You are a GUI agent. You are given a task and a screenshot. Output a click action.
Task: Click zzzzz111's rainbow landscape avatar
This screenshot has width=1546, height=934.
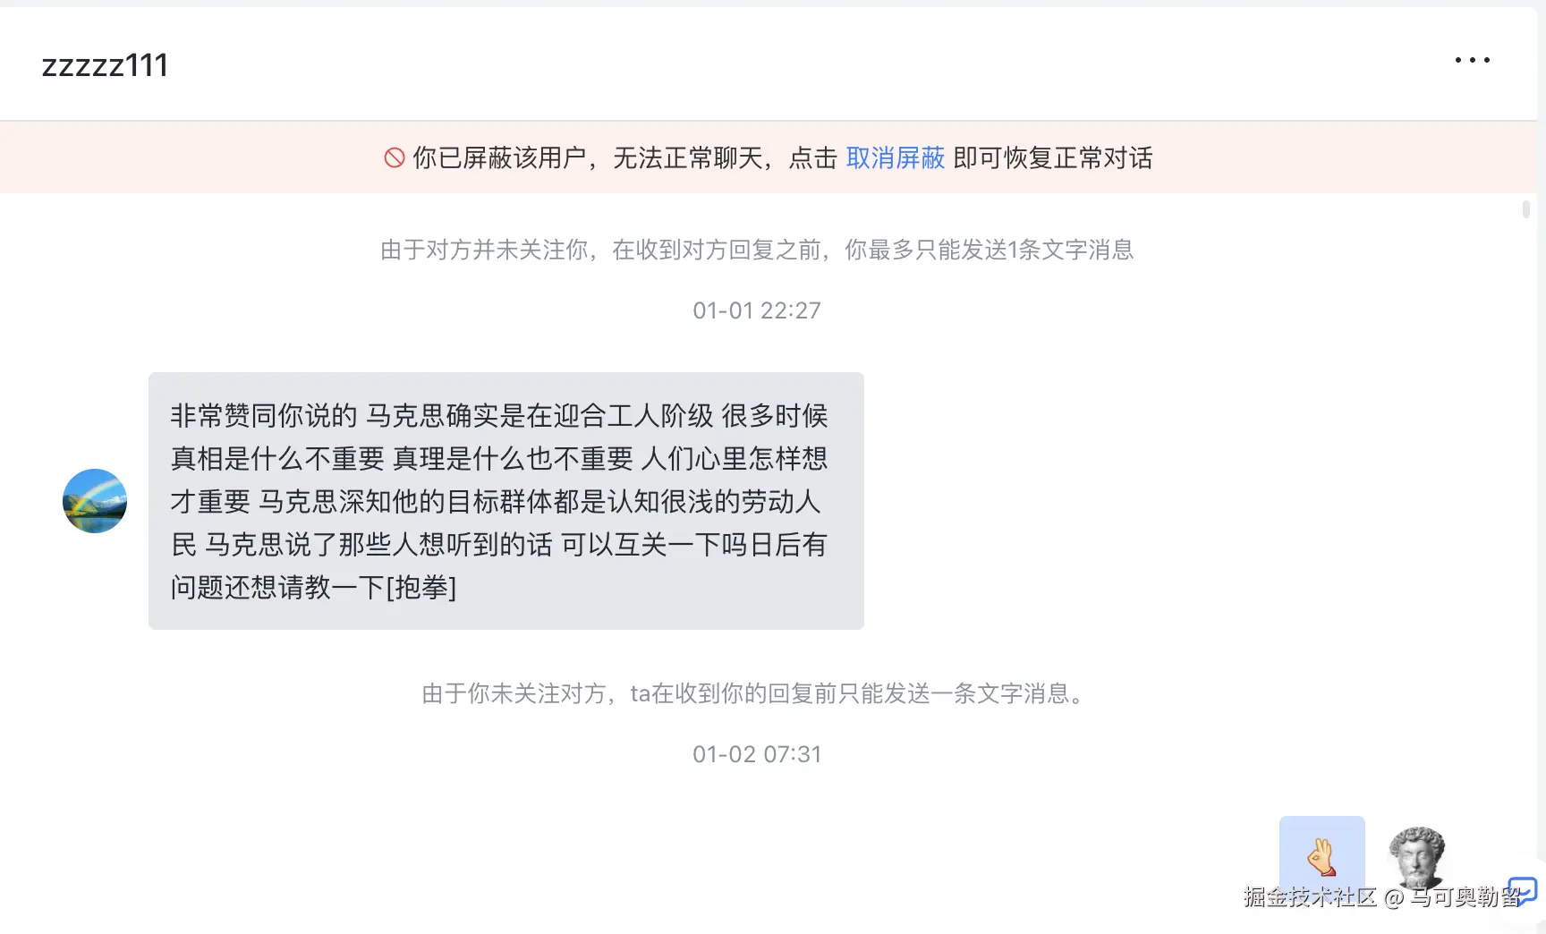point(95,501)
